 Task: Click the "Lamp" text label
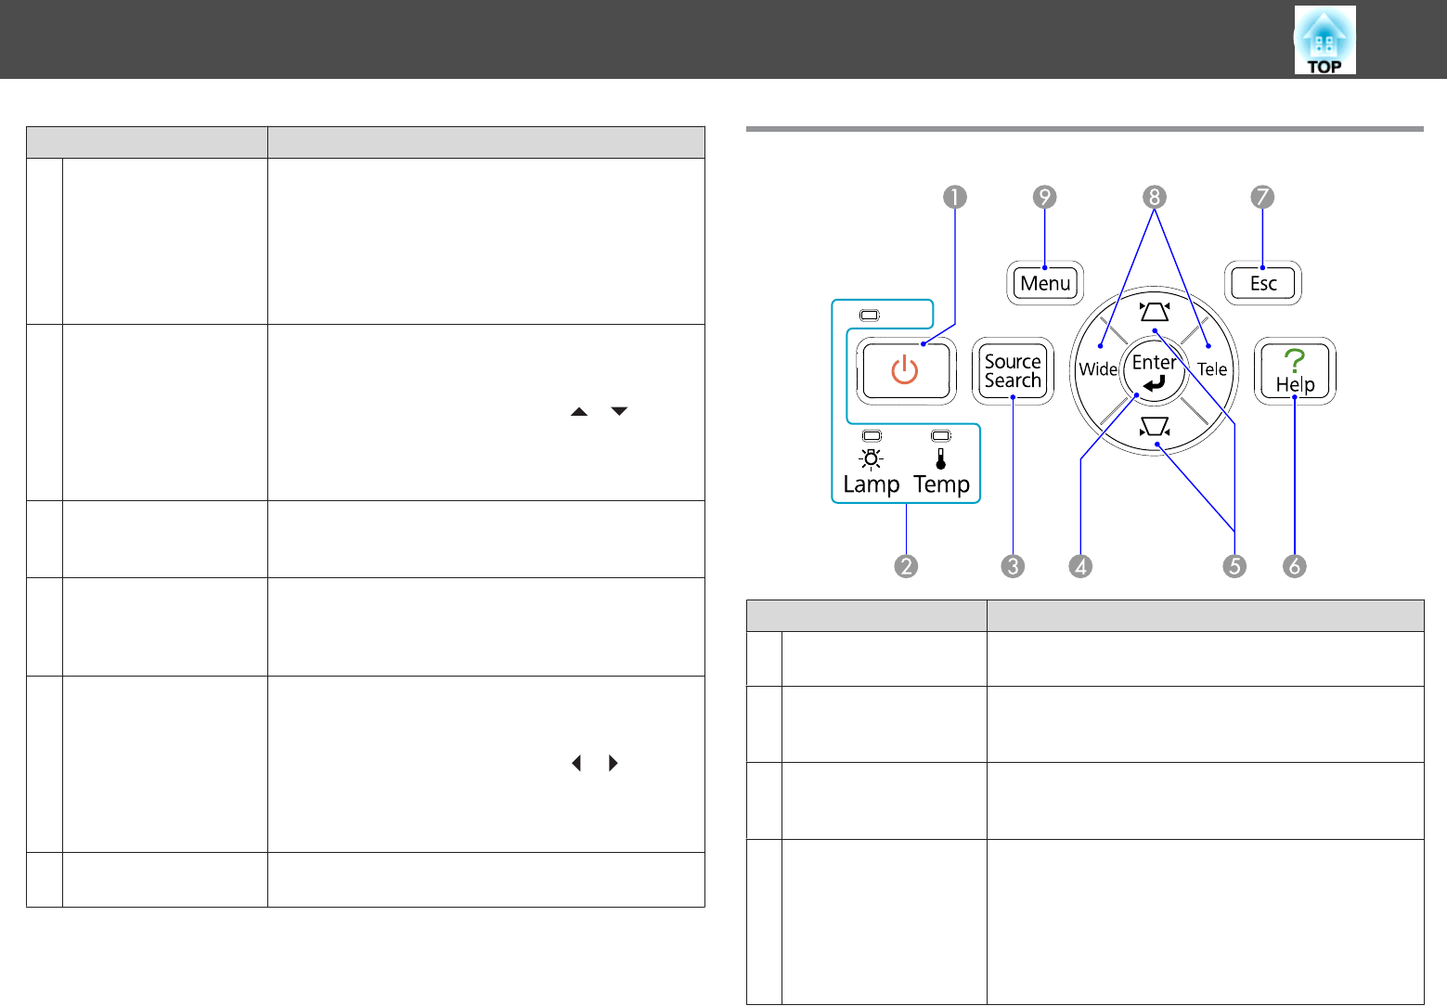point(872,484)
